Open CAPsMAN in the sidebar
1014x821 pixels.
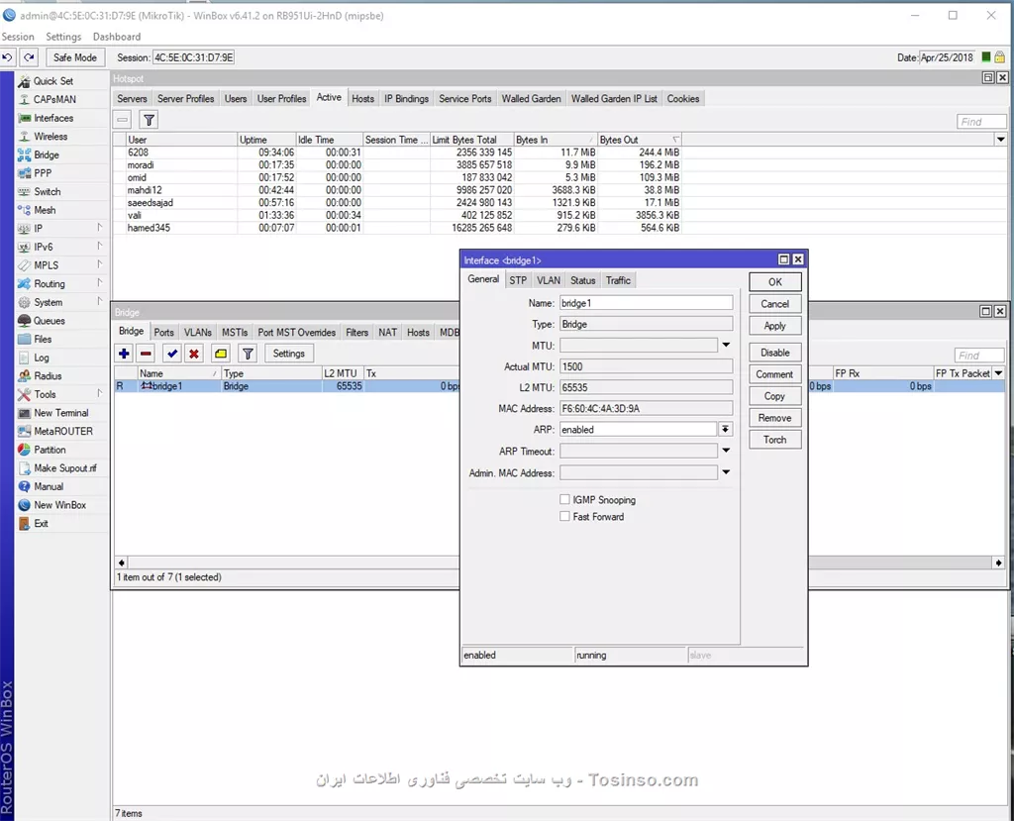(55, 100)
